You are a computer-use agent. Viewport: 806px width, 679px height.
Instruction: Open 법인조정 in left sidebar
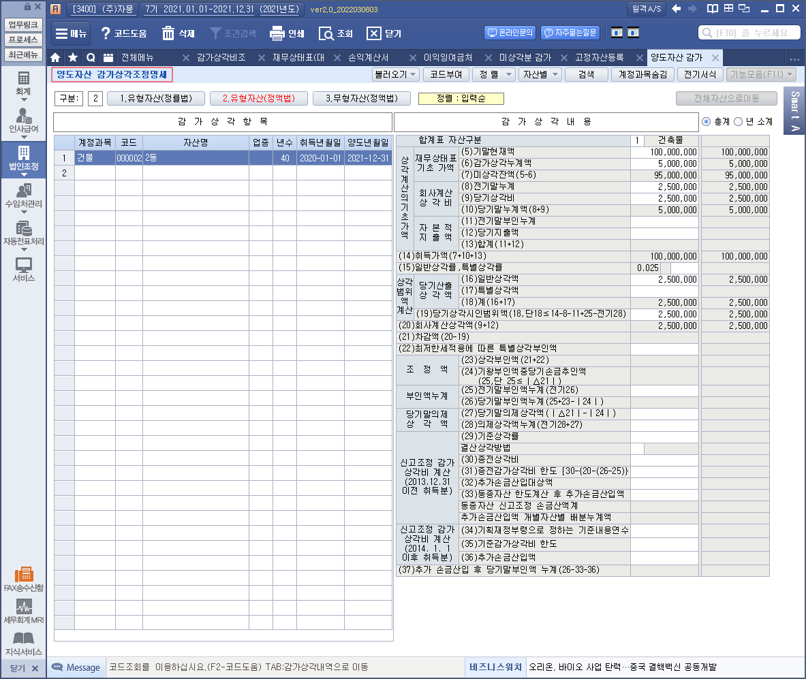click(x=24, y=158)
